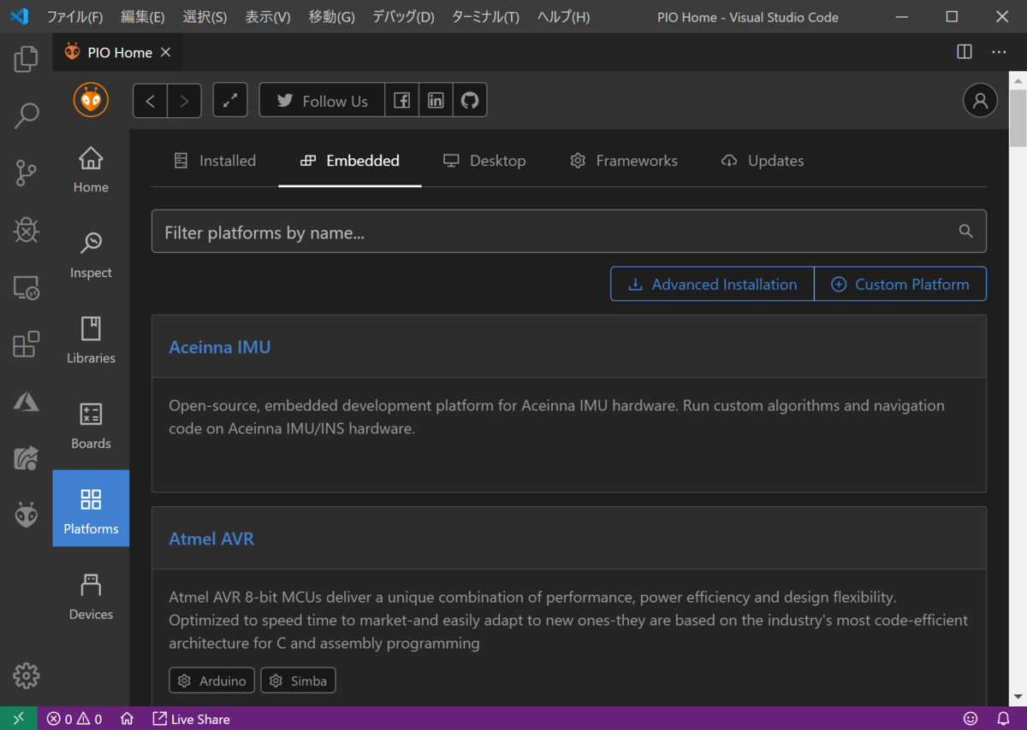1027x730 pixels.
Task: Switch to the Desktop tab
Action: (x=484, y=161)
